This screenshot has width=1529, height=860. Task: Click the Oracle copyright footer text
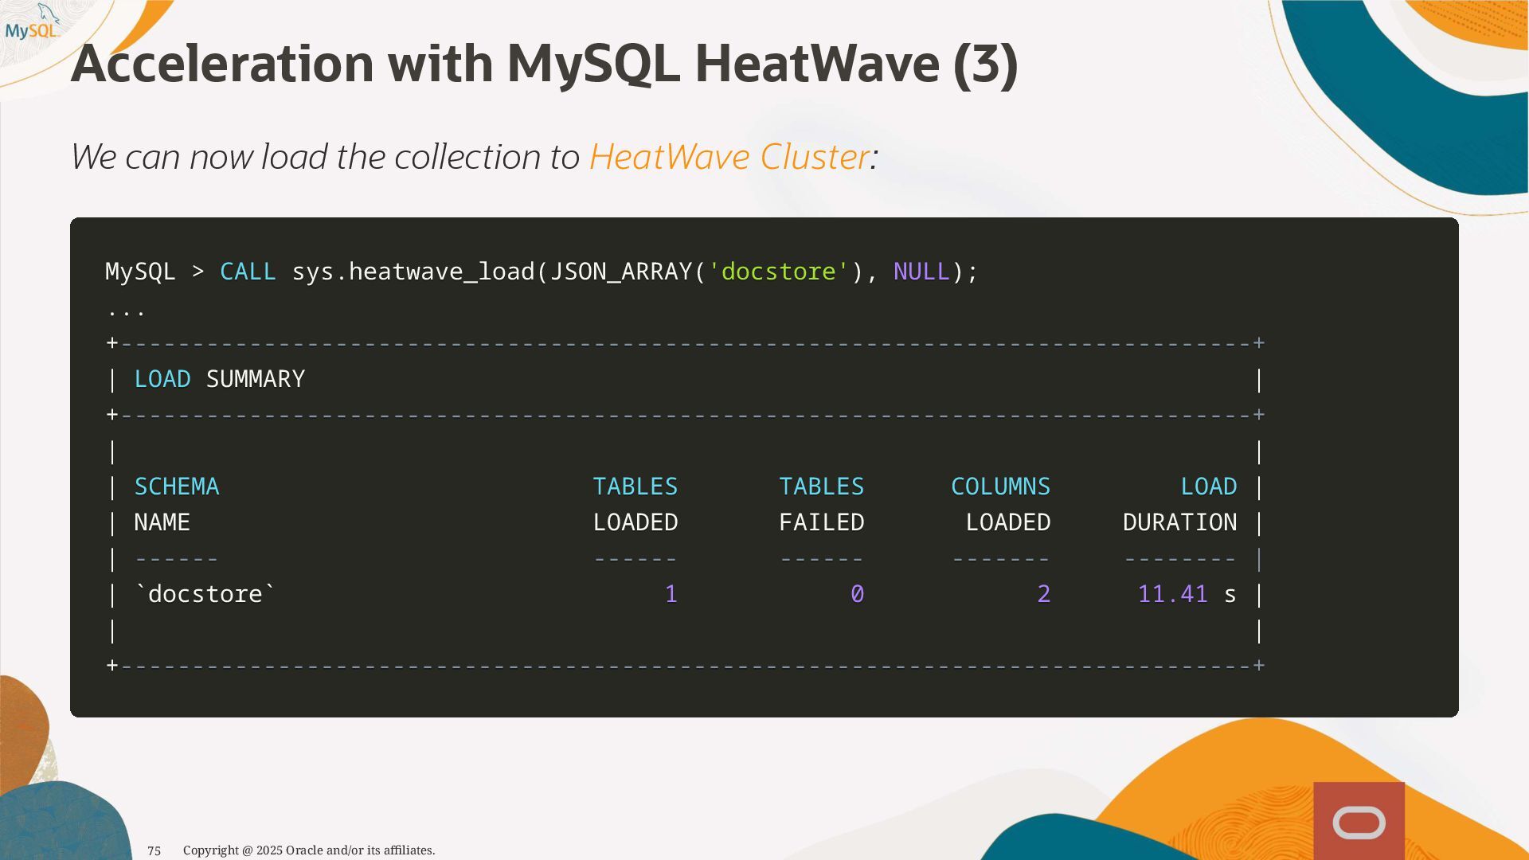(309, 850)
